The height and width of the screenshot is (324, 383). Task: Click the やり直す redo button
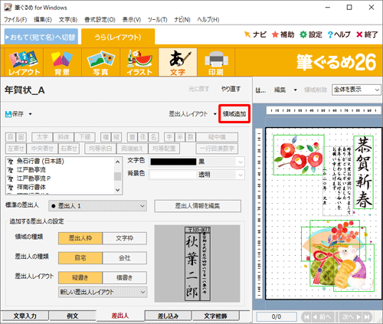click(231, 89)
